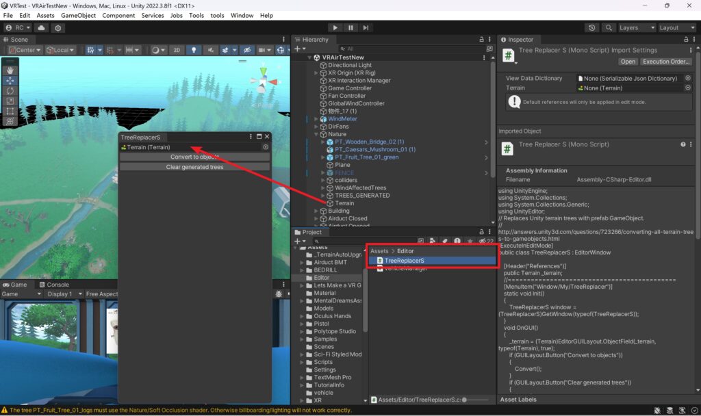Image resolution: width=701 pixels, height=416 pixels.
Task: Open the Undo History clock icon
Action: (x=592, y=28)
